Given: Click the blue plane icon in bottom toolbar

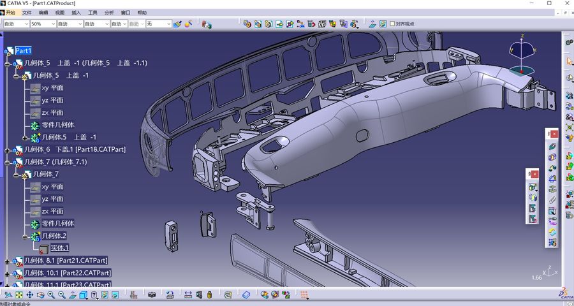Looking at the screenshot, I should [x=246, y=295].
